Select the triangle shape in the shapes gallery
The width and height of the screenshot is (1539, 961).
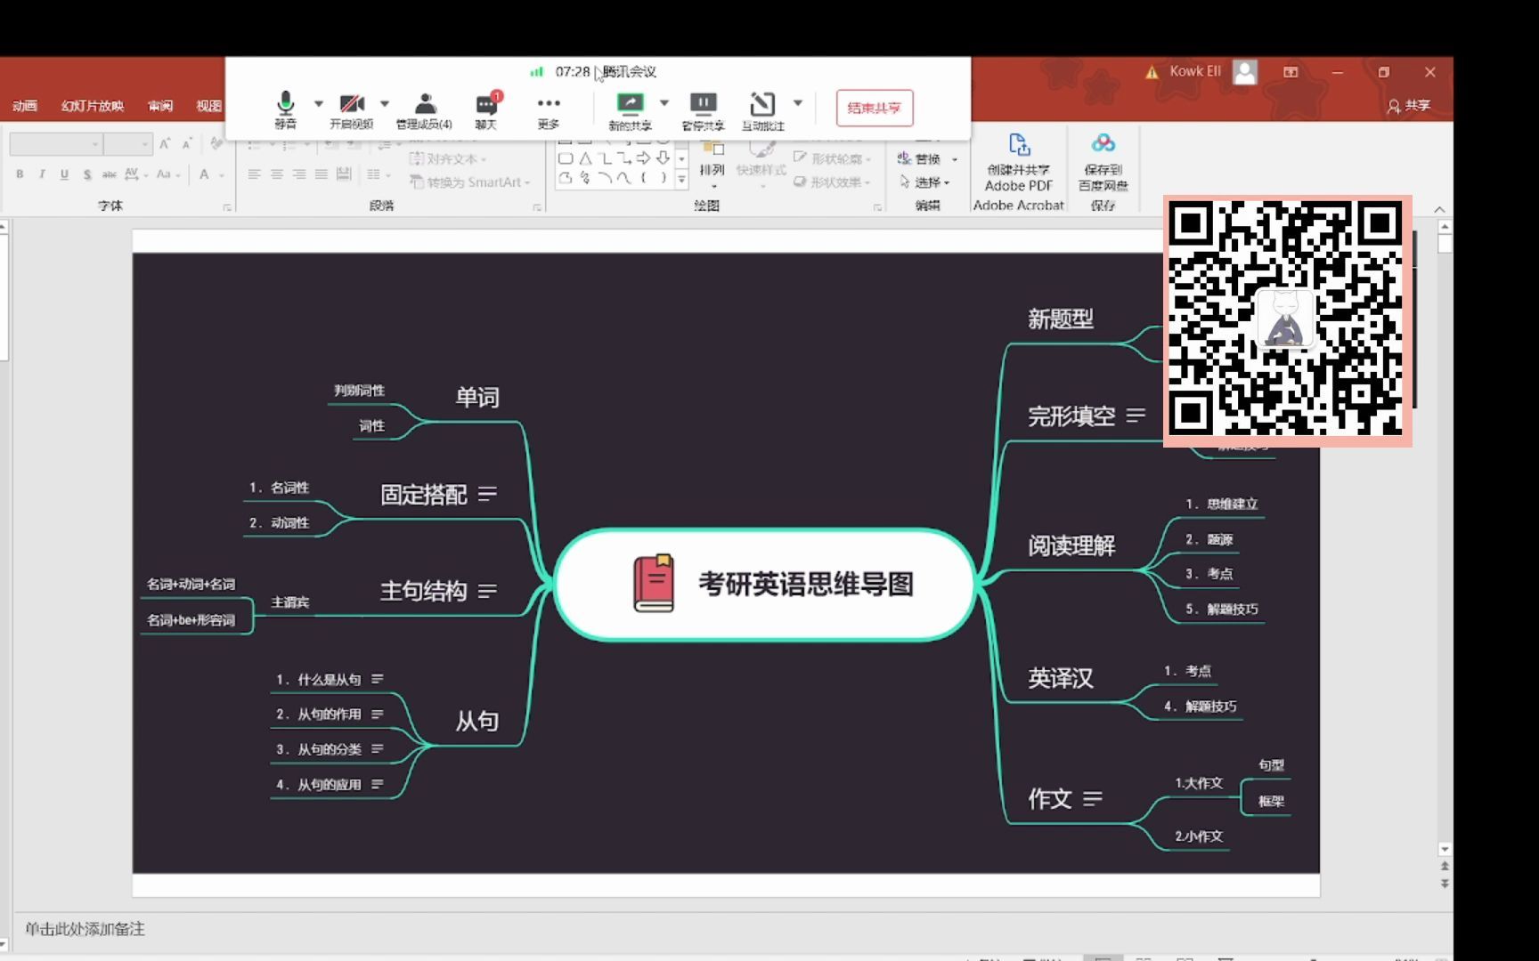pyautogui.click(x=585, y=158)
